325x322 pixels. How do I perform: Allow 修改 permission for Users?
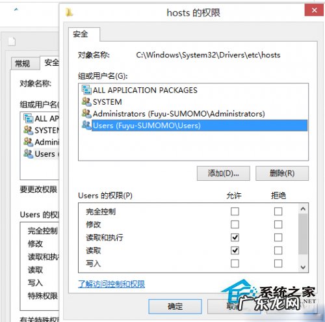tap(235, 224)
